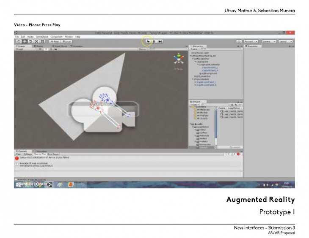Open the Unity icon on Windows taskbar
309x238 pixels.
pos(49,184)
